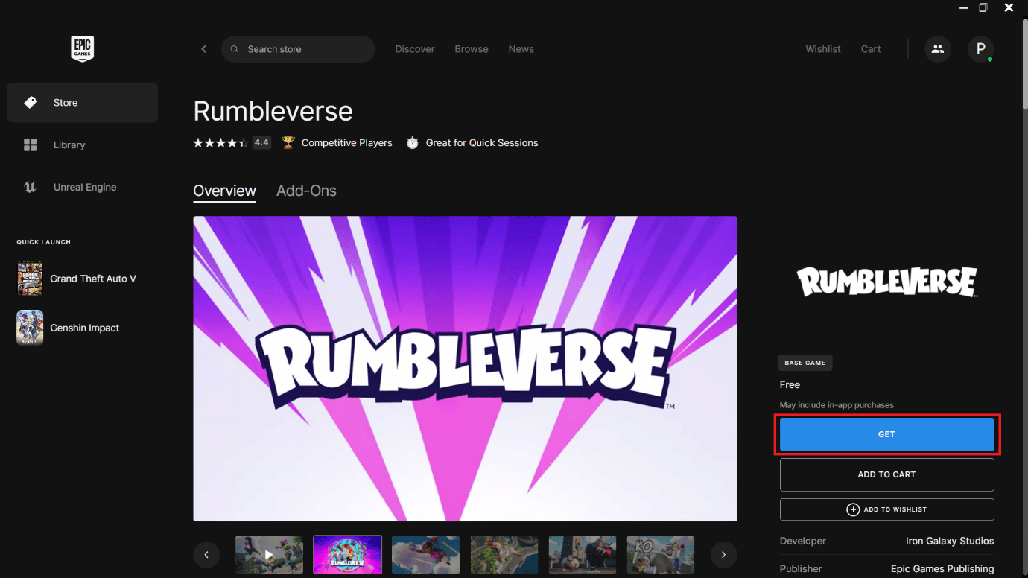This screenshot has height=578, width=1028.
Task: Click the Library grid icon
Action: (31, 145)
